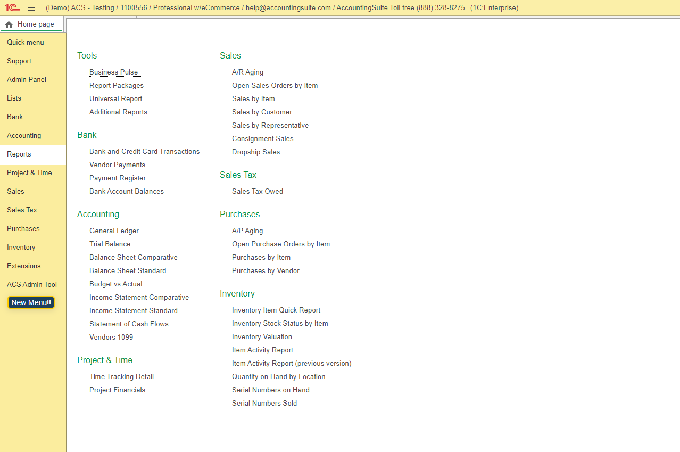
Task: Open Open Purchase Orders by Item report
Action: pyautogui.click(x=281, y=244)
